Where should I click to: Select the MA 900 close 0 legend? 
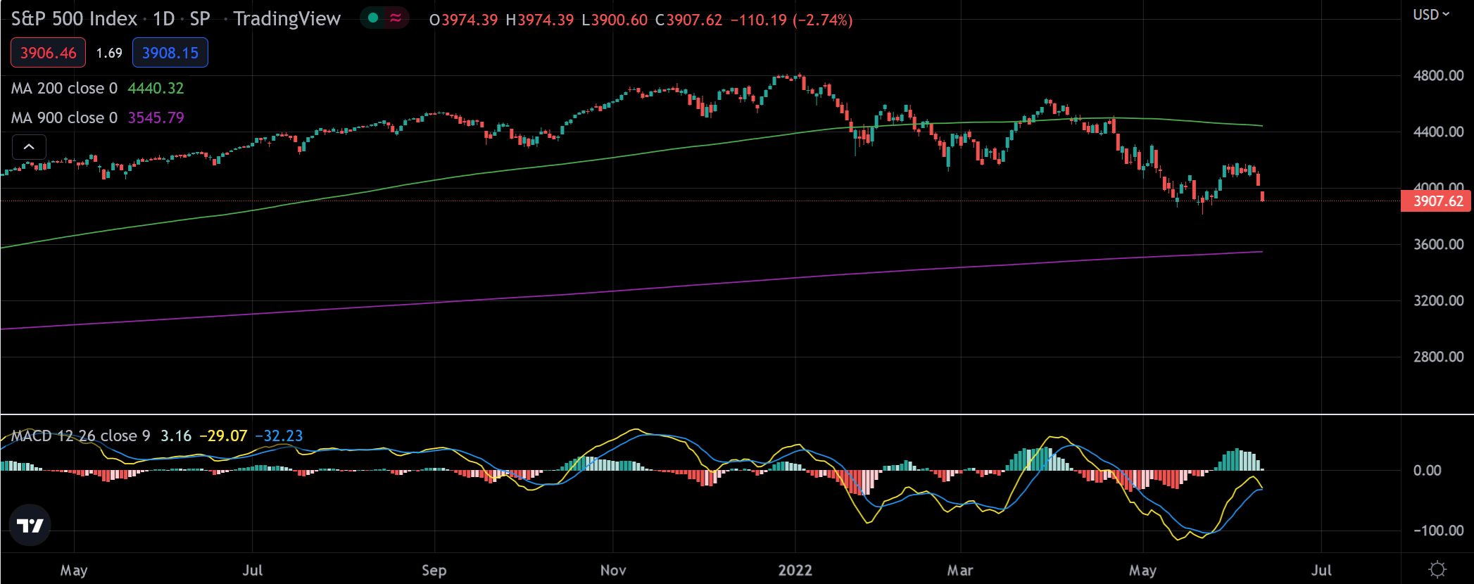pos(64,118)
